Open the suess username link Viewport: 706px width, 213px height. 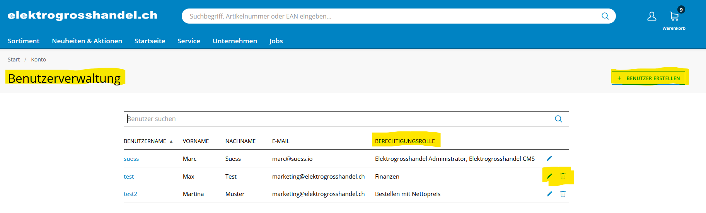point(131,159)
